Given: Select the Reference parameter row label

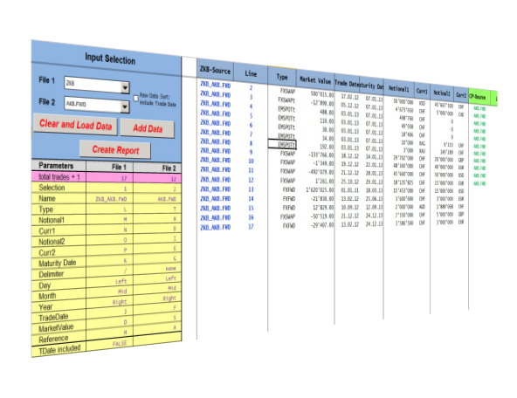Looking at the screenshot, I should click(x=59, y=339).
